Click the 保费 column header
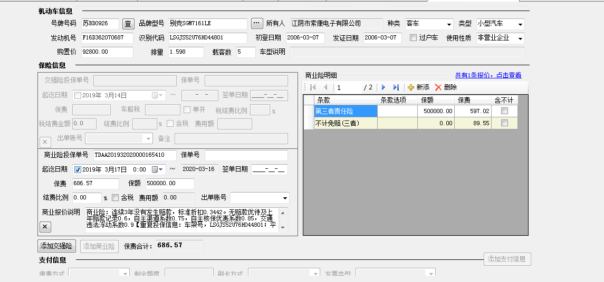The image size is (604, 282). [464, 100]
